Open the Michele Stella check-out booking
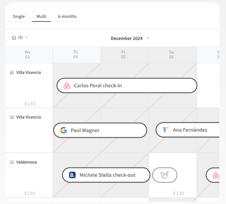Viewport: 226px width, 204px height. pyautogui.click(x=106, y=175)
